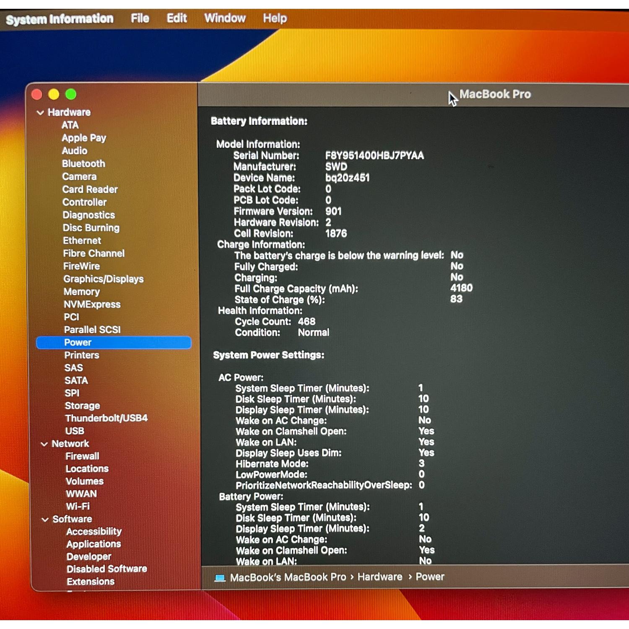
Task: Select Camera in the sidebar
Action: [x=79, y=177]
